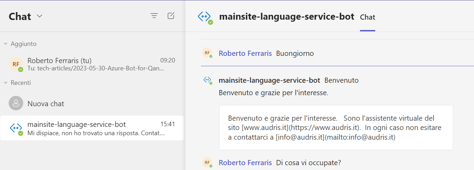Open the chat filter icon
The image size is (474, 170).
coord(154,16)
